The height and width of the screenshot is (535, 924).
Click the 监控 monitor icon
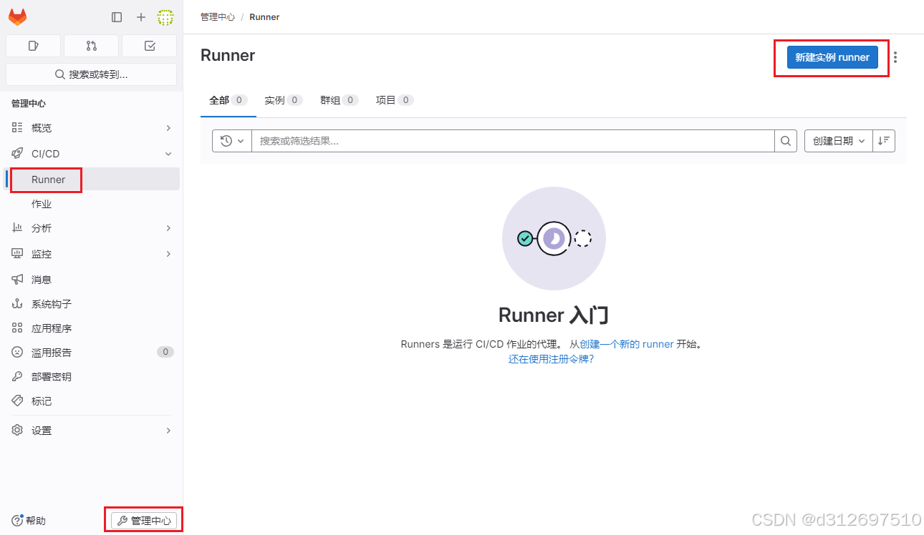(17, 254)
